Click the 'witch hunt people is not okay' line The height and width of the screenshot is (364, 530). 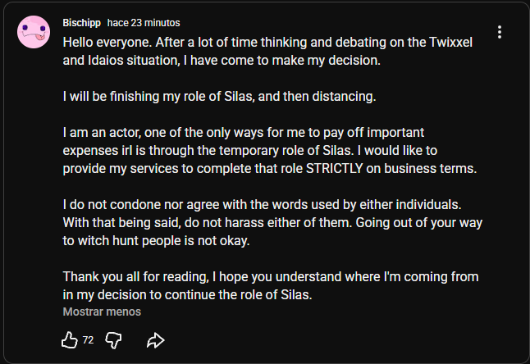click(156, 241)
